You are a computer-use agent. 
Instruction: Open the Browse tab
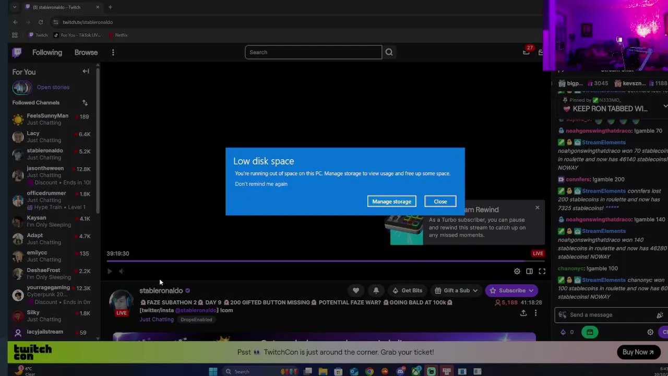click(x=86, y=52)
